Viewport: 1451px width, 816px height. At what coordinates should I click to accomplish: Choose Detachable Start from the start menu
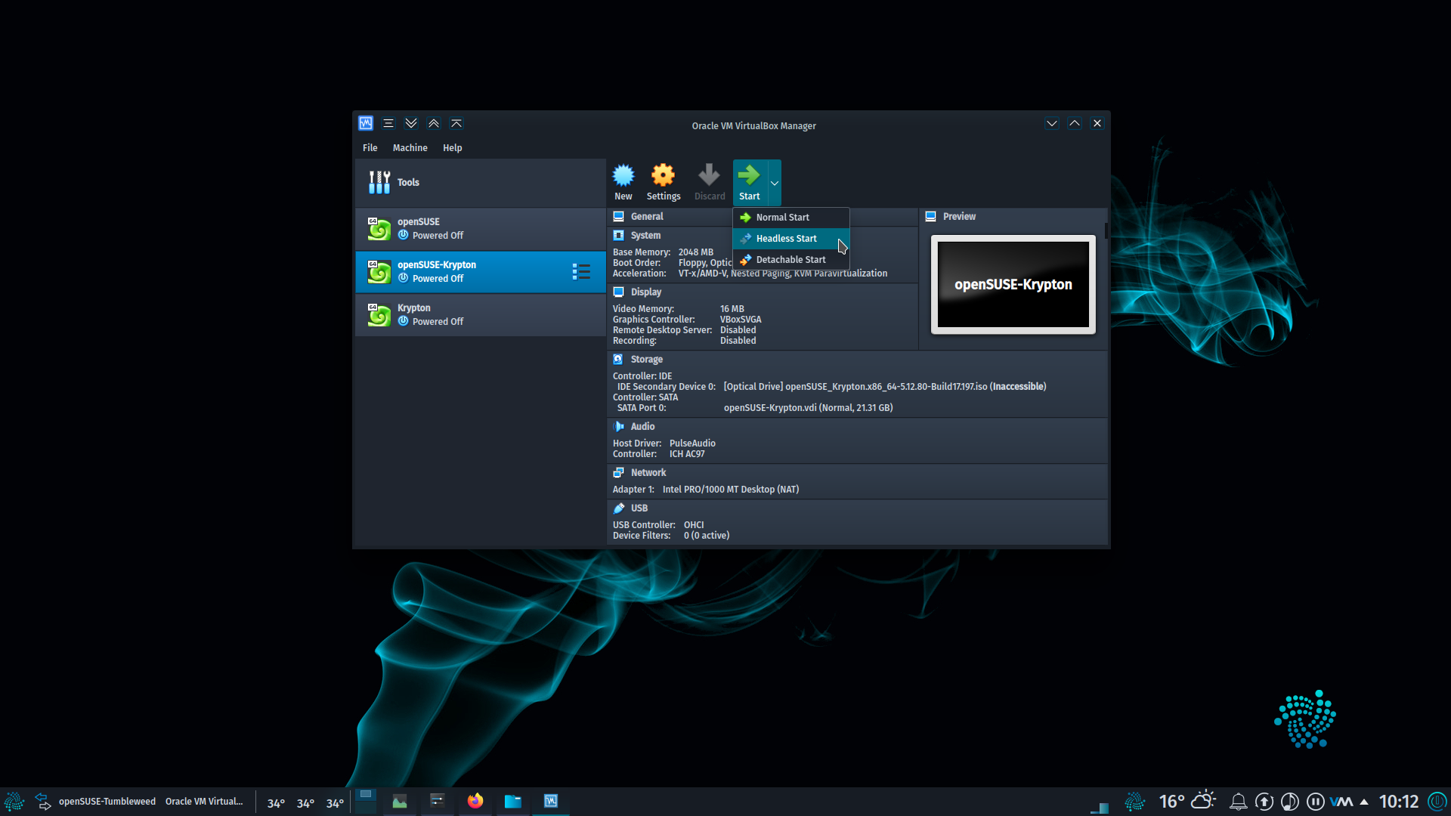[791, 260]
